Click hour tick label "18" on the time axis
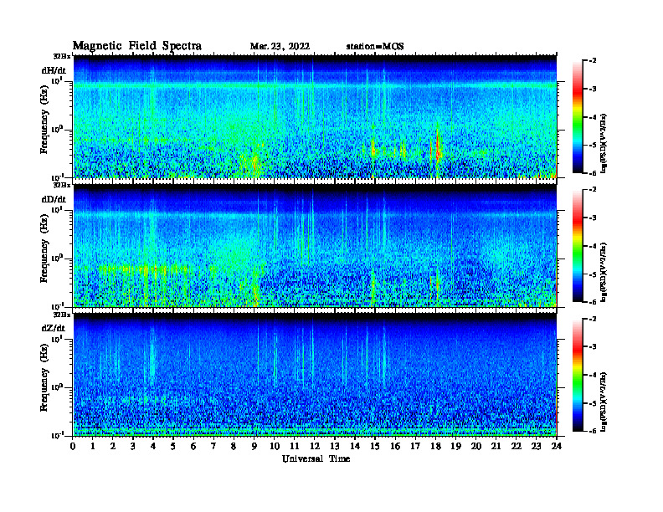 (x=435, y=446)
